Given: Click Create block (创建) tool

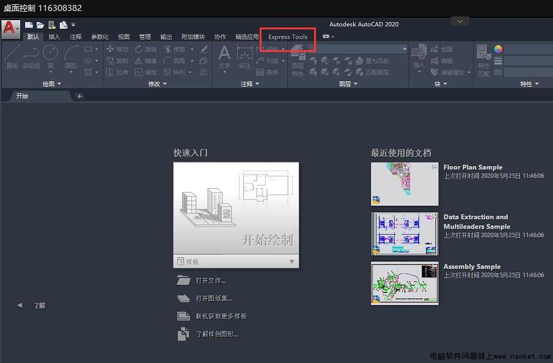Looking at the screenshot, I should coord(442,50).
